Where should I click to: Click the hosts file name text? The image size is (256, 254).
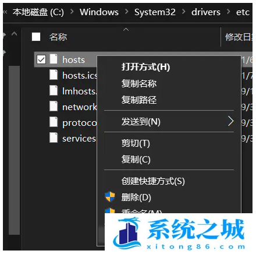coord(73,59)
